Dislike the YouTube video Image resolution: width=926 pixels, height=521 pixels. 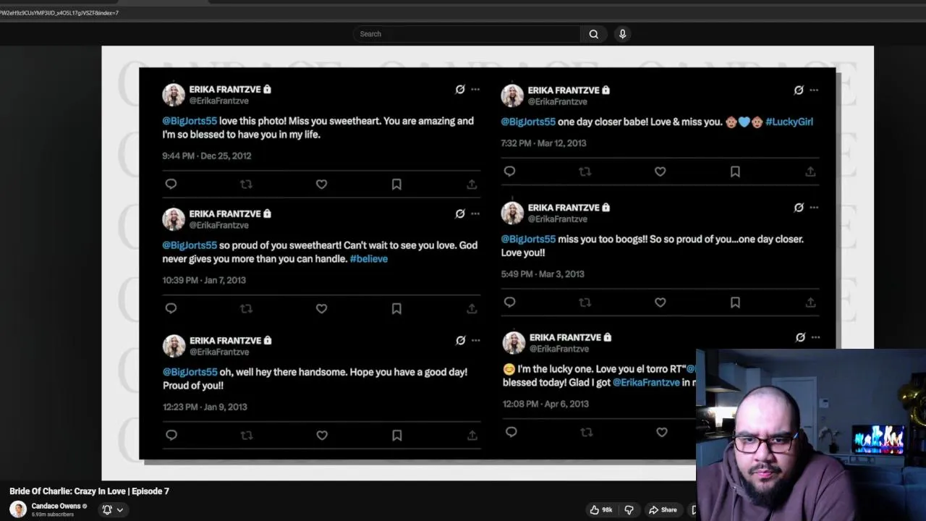(x=629, y=509)
